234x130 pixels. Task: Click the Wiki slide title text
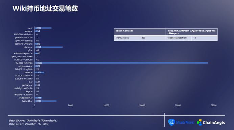[45, 8]
